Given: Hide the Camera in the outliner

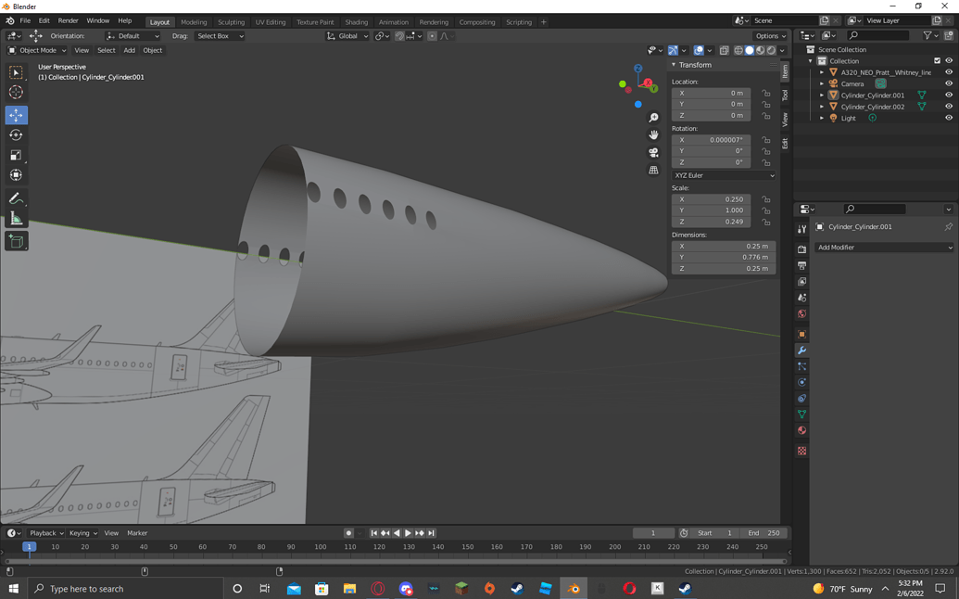Looking at the screenshot, I should click(x=949, y=83).
